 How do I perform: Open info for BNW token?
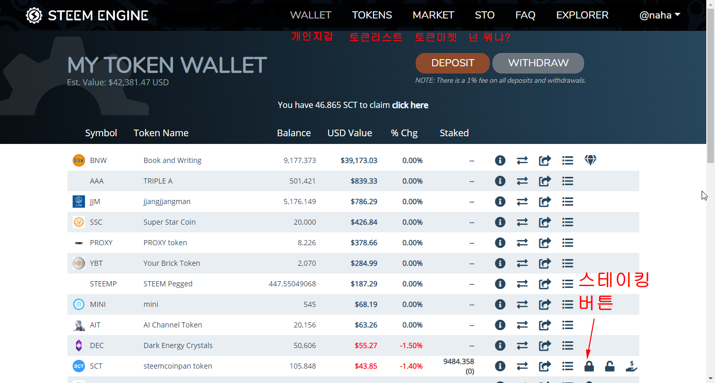[x=500, y=160]
